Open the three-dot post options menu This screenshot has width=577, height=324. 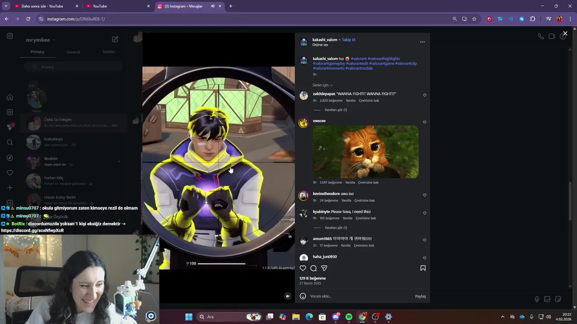pyautogui.click(x=422, y=42)
